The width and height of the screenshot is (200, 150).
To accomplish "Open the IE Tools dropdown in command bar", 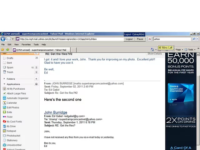I will (191, 50).
